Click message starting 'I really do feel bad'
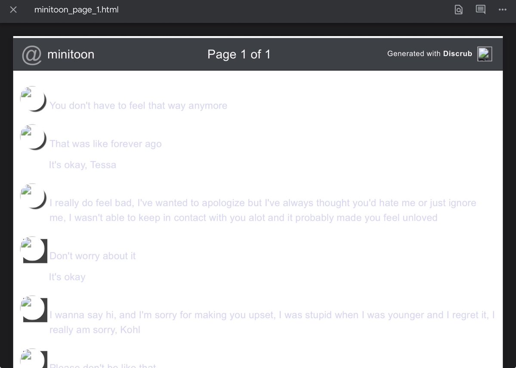 (x=263, y=210)
